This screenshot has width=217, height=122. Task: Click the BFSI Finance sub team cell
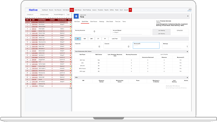pos(82,68)
